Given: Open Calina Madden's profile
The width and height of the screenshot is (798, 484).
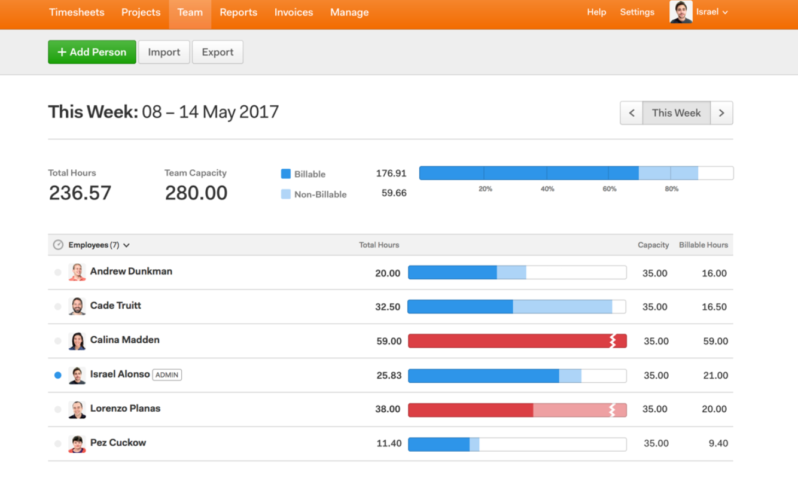Looking at the screenshot, I should click(124, 340).
